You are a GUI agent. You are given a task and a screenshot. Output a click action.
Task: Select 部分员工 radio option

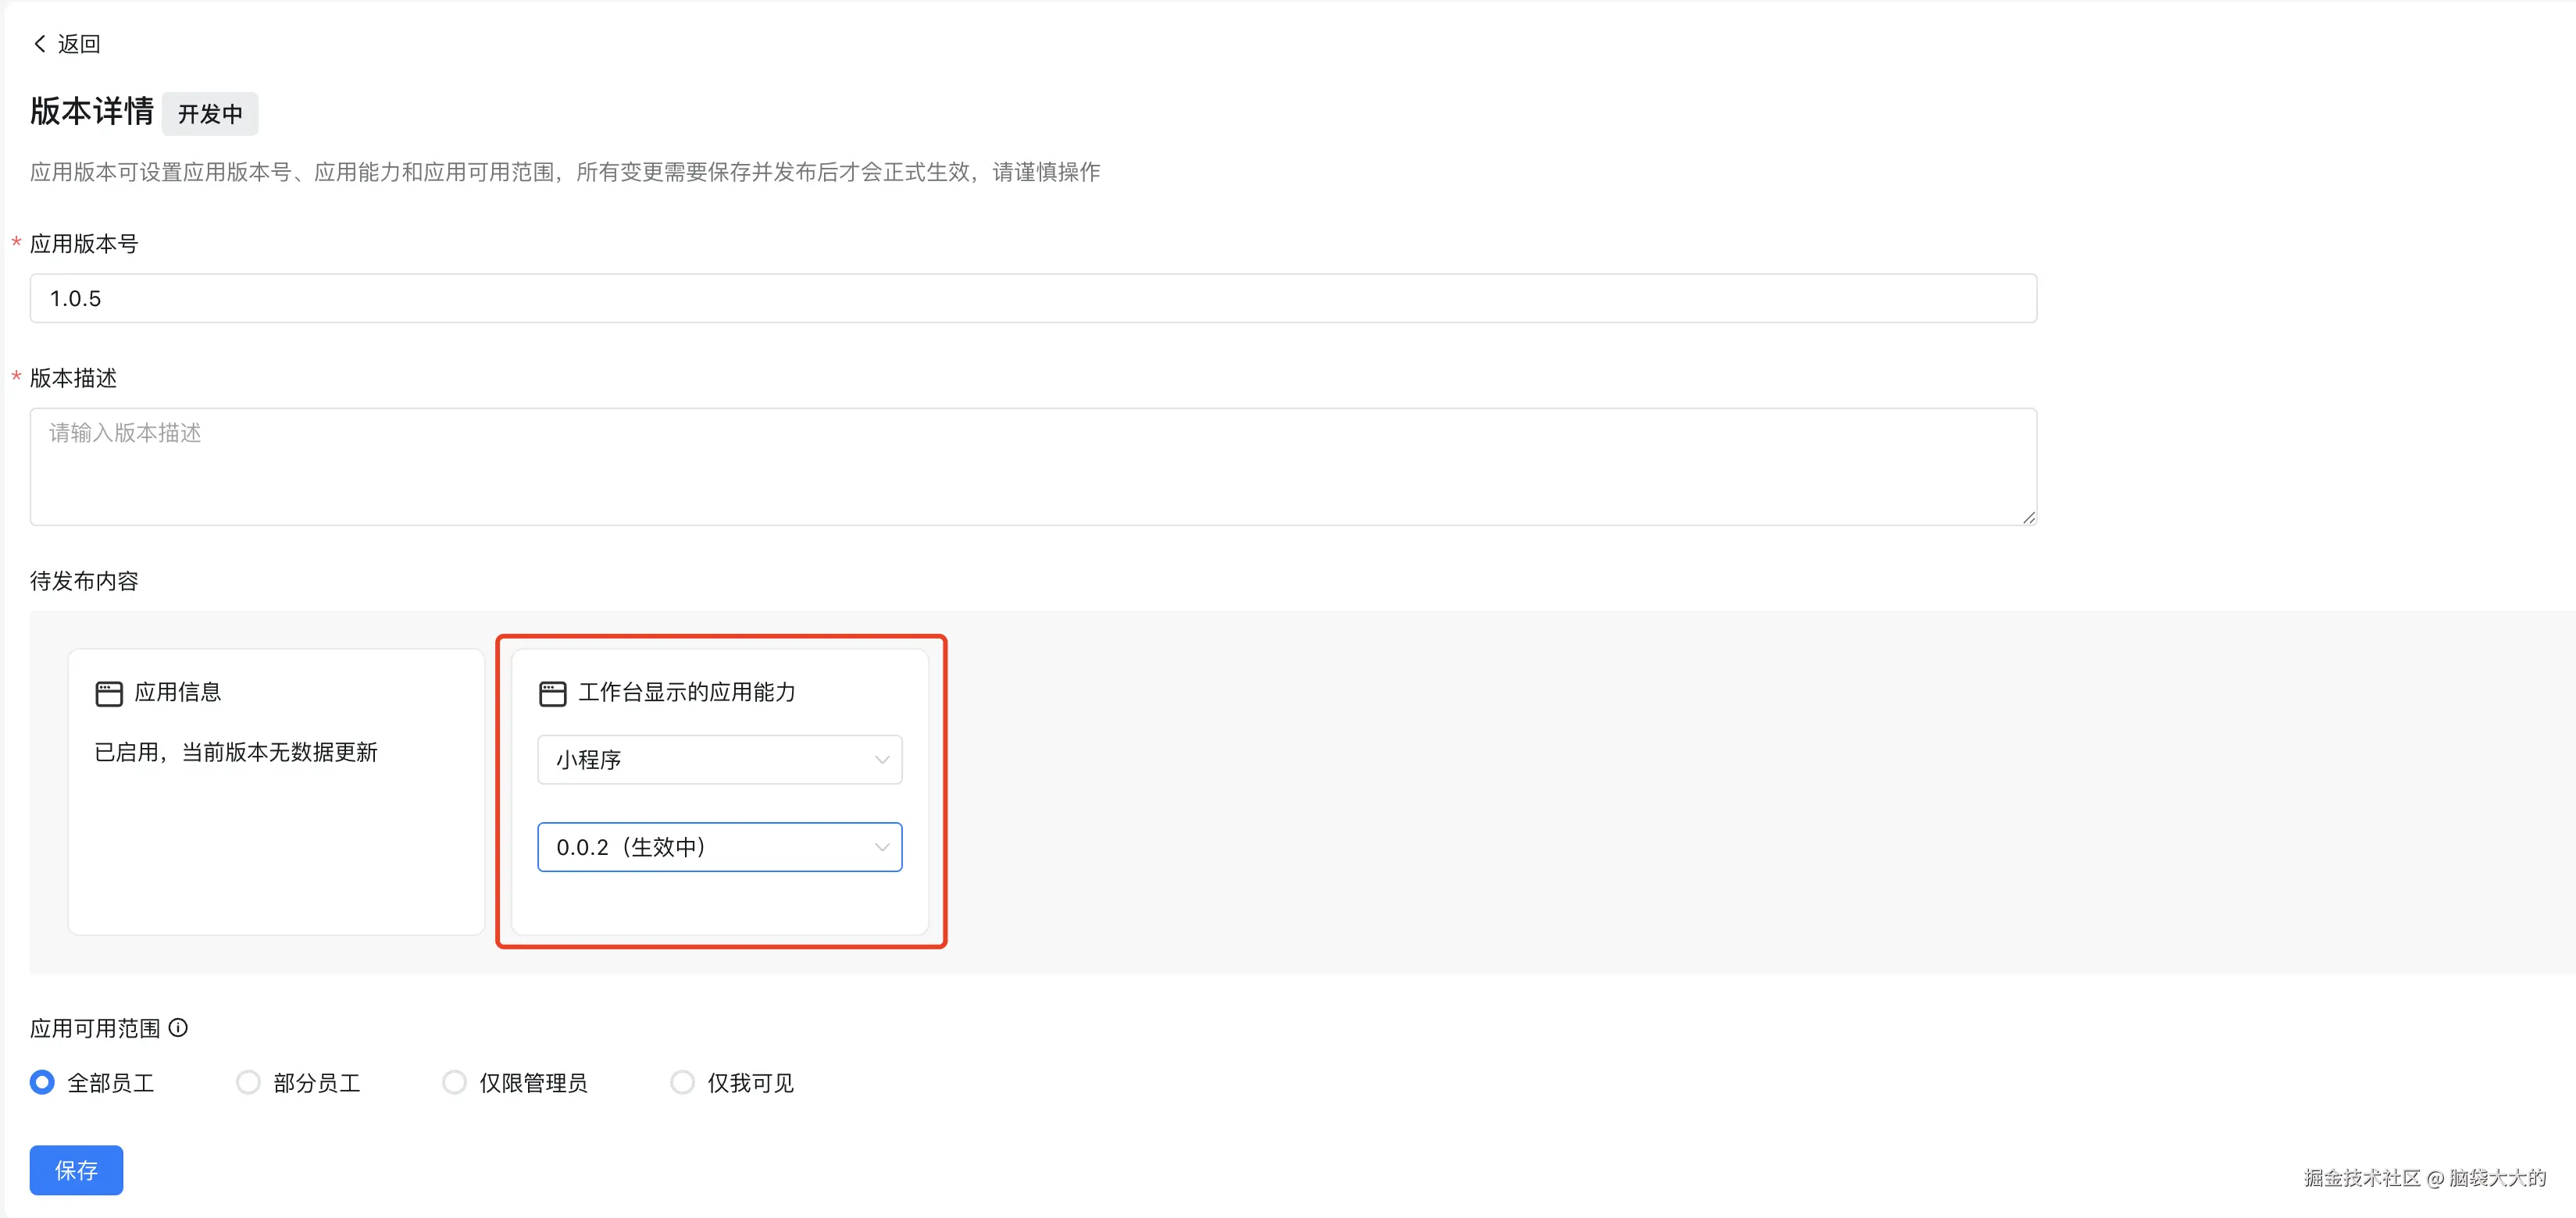tap(248, 1082)
